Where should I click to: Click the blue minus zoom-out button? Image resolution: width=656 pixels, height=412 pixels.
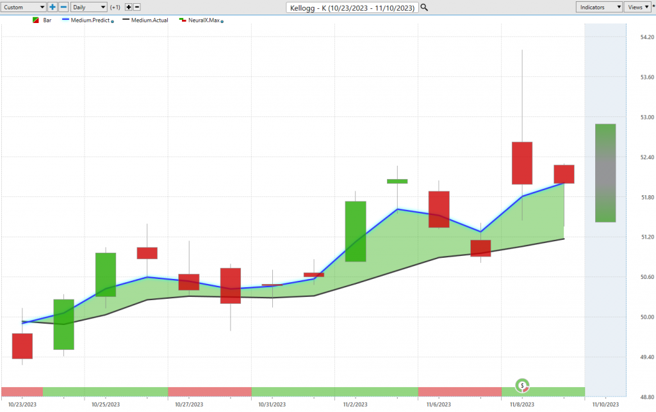(63, 7)
